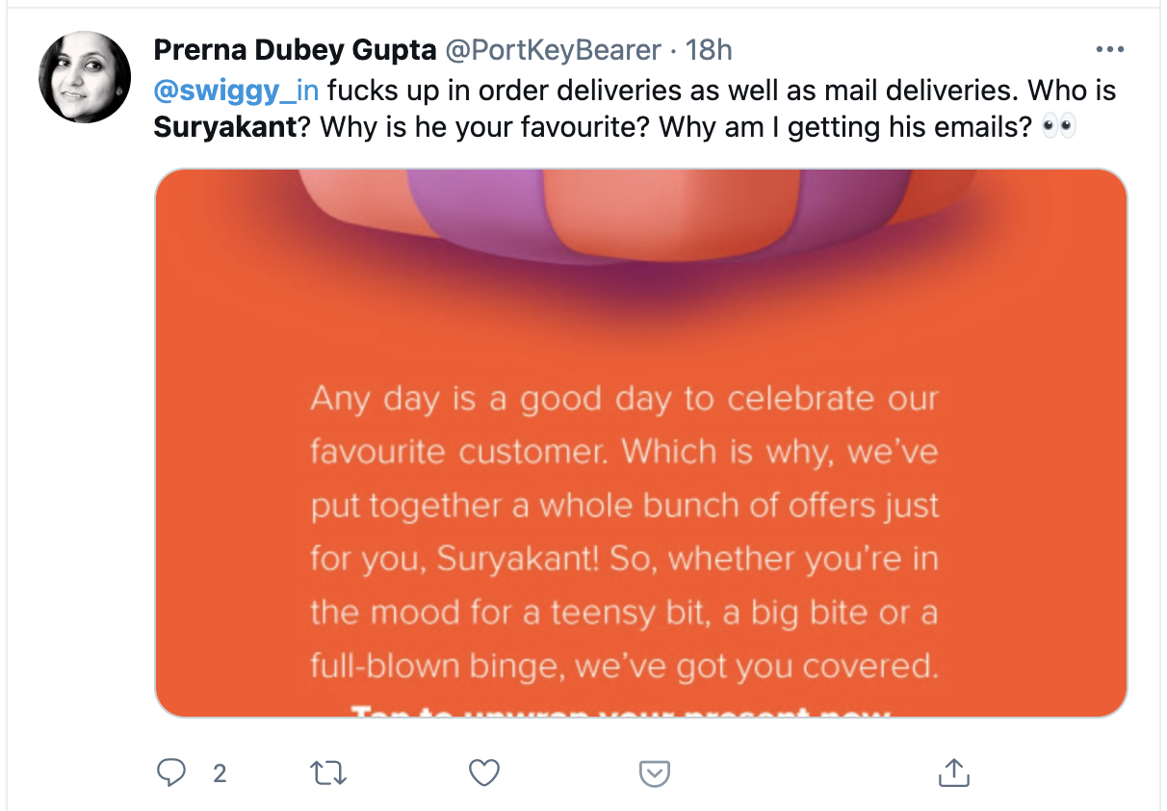Open the Prerna Dubey Gupta display name
The width and height of the screenshot is (1167, 811).
[x=293, y=51]
